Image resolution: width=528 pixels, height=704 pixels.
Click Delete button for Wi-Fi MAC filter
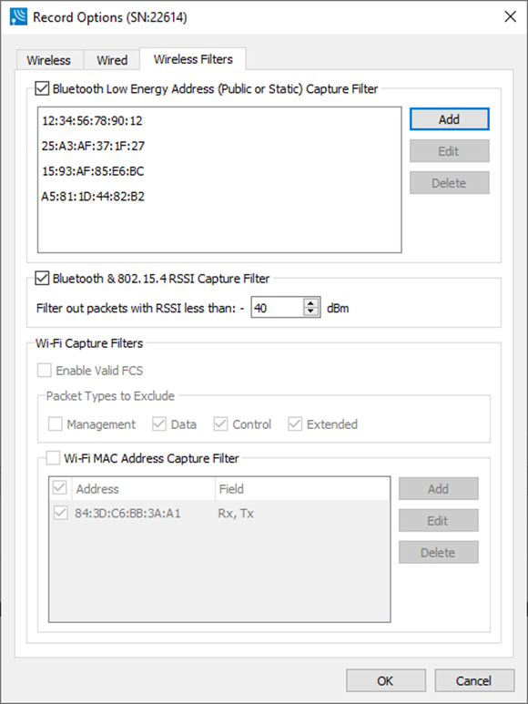[x=438, y=552]
